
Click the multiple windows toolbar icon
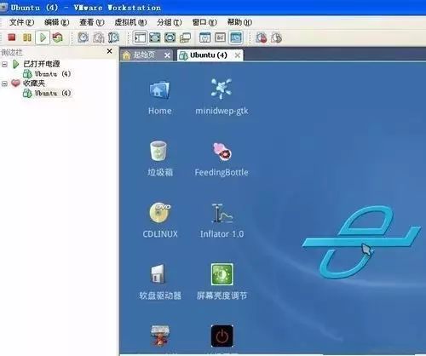point(185,37)
